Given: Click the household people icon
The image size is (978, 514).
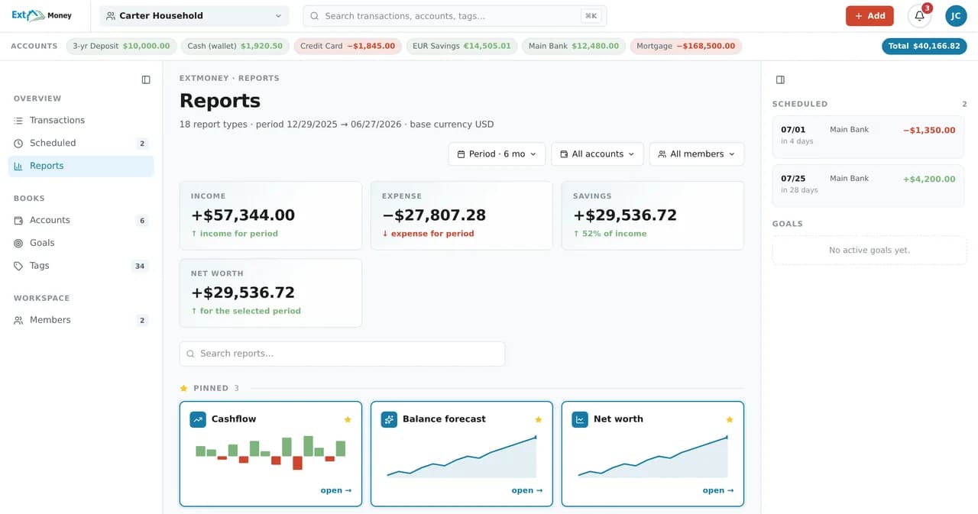Looking at the screenshot, I should point(111,15).
